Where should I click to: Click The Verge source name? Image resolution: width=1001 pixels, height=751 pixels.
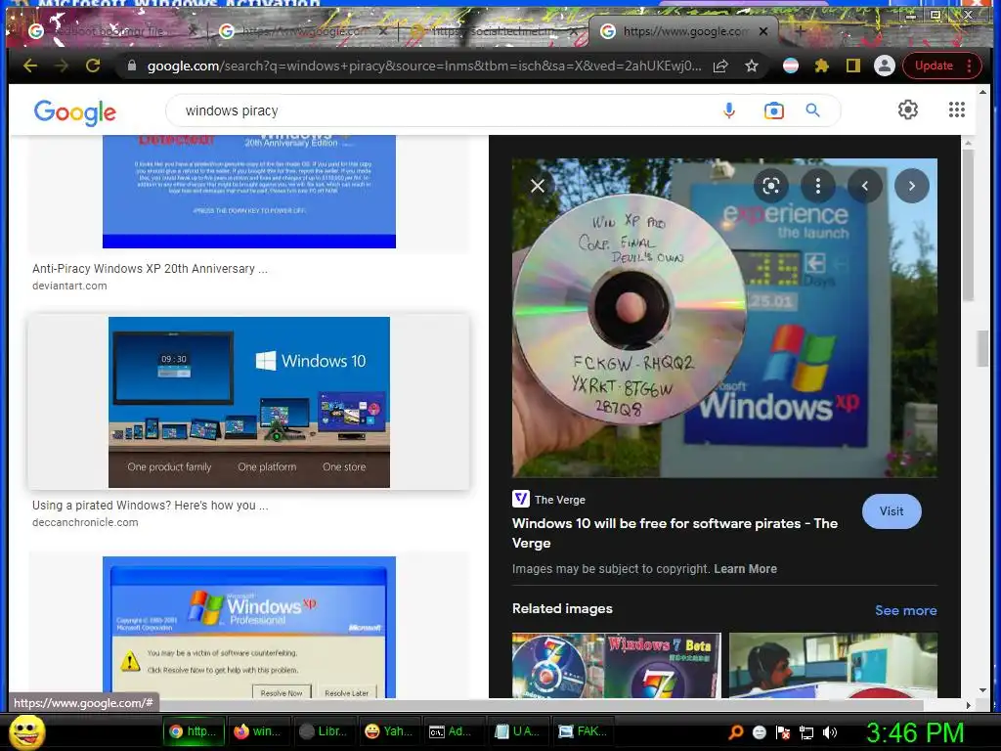click(x=560, y=500)
